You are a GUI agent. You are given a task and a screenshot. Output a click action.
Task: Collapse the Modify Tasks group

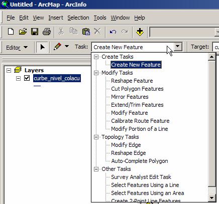[x=96, y=73]
